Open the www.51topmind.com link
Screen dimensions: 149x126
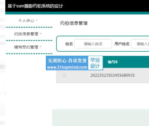point(67,67)
